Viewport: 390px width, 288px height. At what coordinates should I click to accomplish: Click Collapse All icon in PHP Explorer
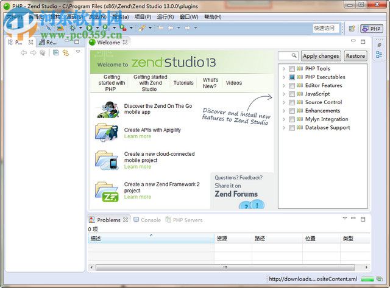[x=56, y=52]
